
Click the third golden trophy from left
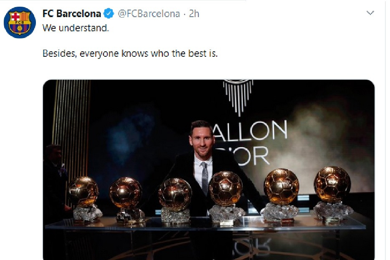[175, 200]
